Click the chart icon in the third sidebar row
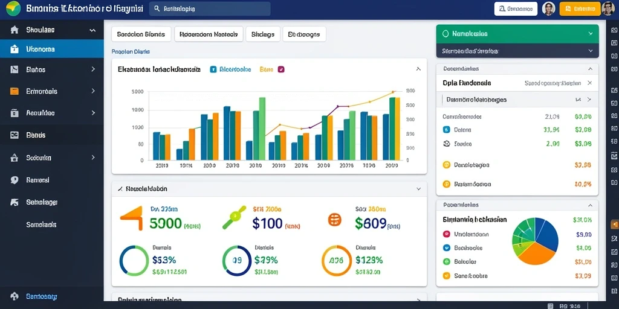Viewport: 619px width, 309px height. tap(15, 69)
